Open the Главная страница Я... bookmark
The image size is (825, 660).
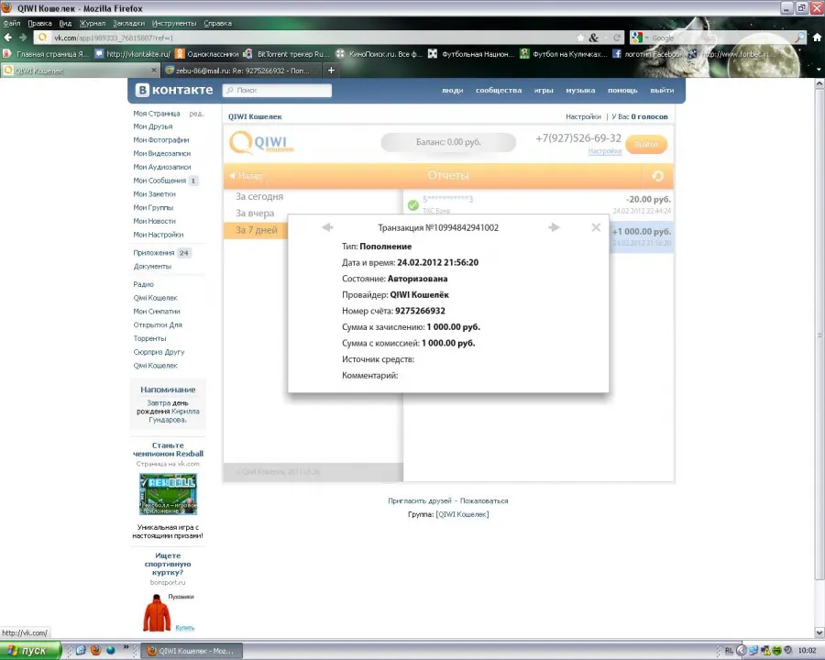point(46,54)
